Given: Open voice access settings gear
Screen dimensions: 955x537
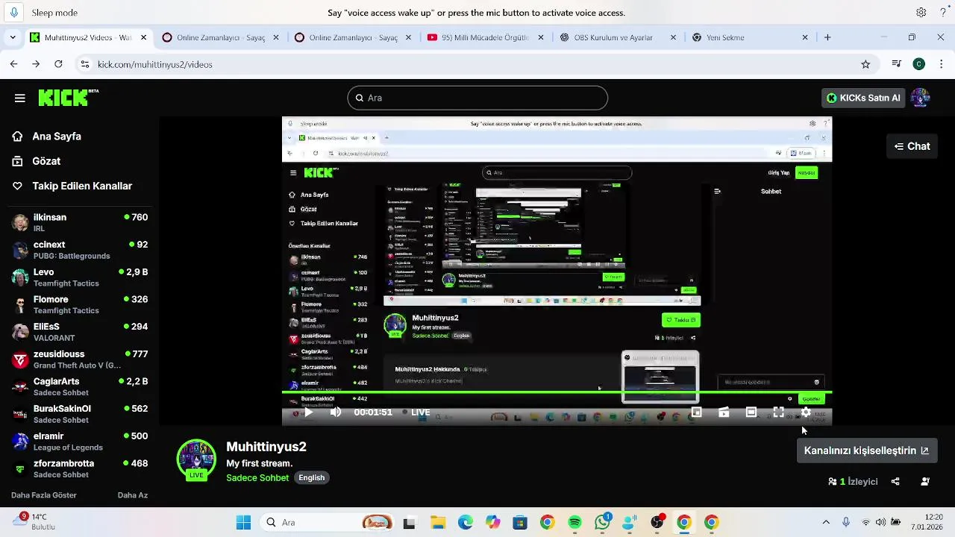Looking at the screenshot, I should (921, 13).
